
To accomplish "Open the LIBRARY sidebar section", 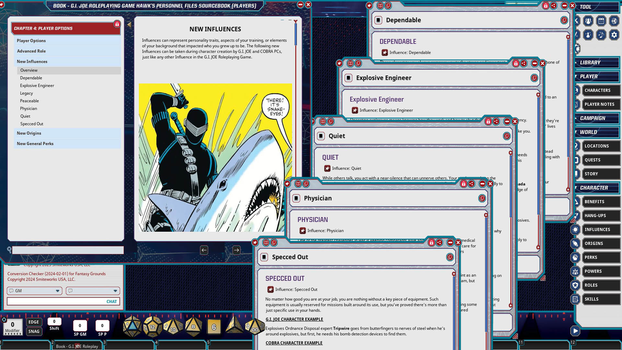I will 596,63.
